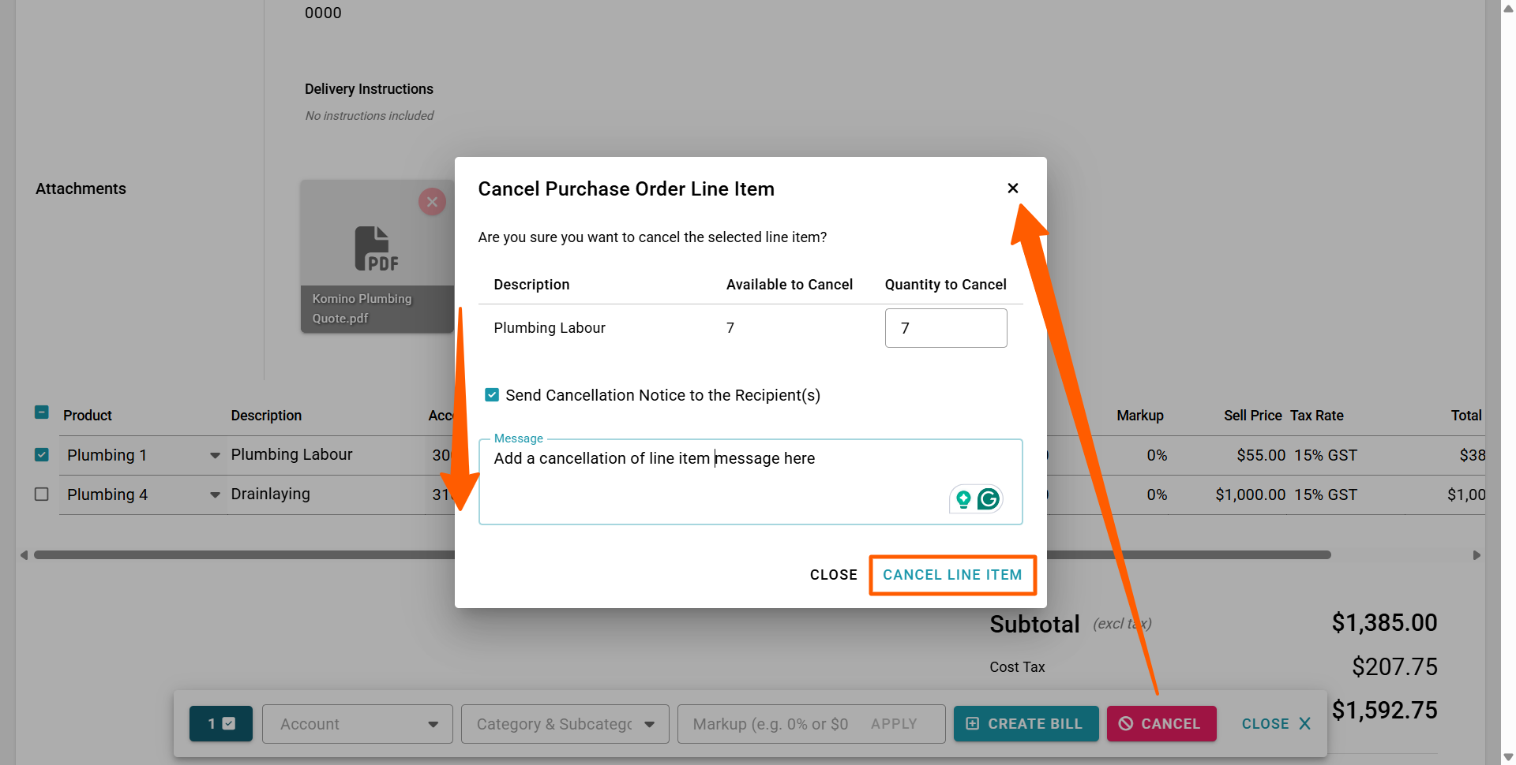Close the dialog with the X icon
Screen dimensions: 1516x765
tap(1012, 188)
